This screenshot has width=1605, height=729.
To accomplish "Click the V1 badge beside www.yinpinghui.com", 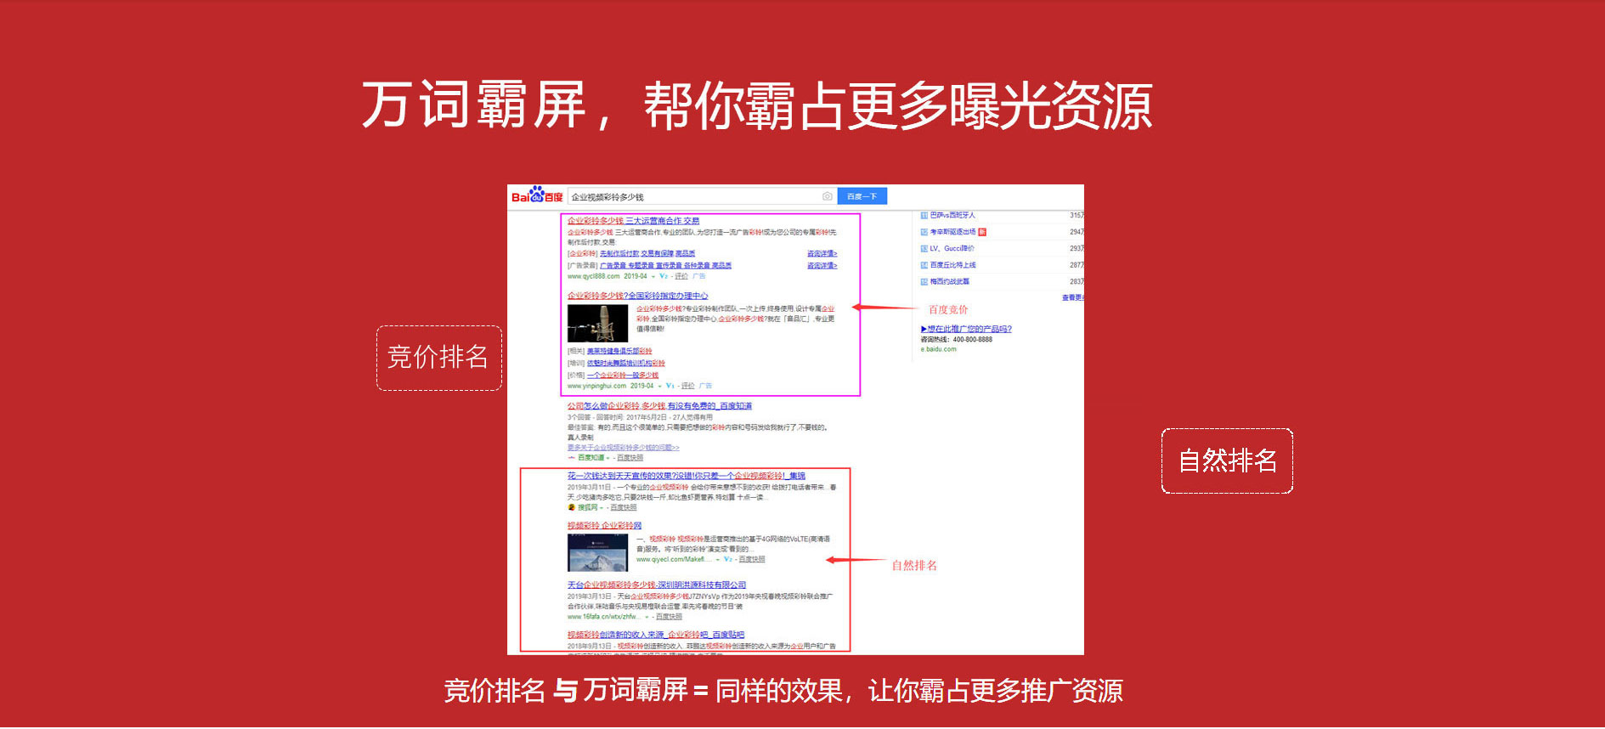I will tap(670, 386).
